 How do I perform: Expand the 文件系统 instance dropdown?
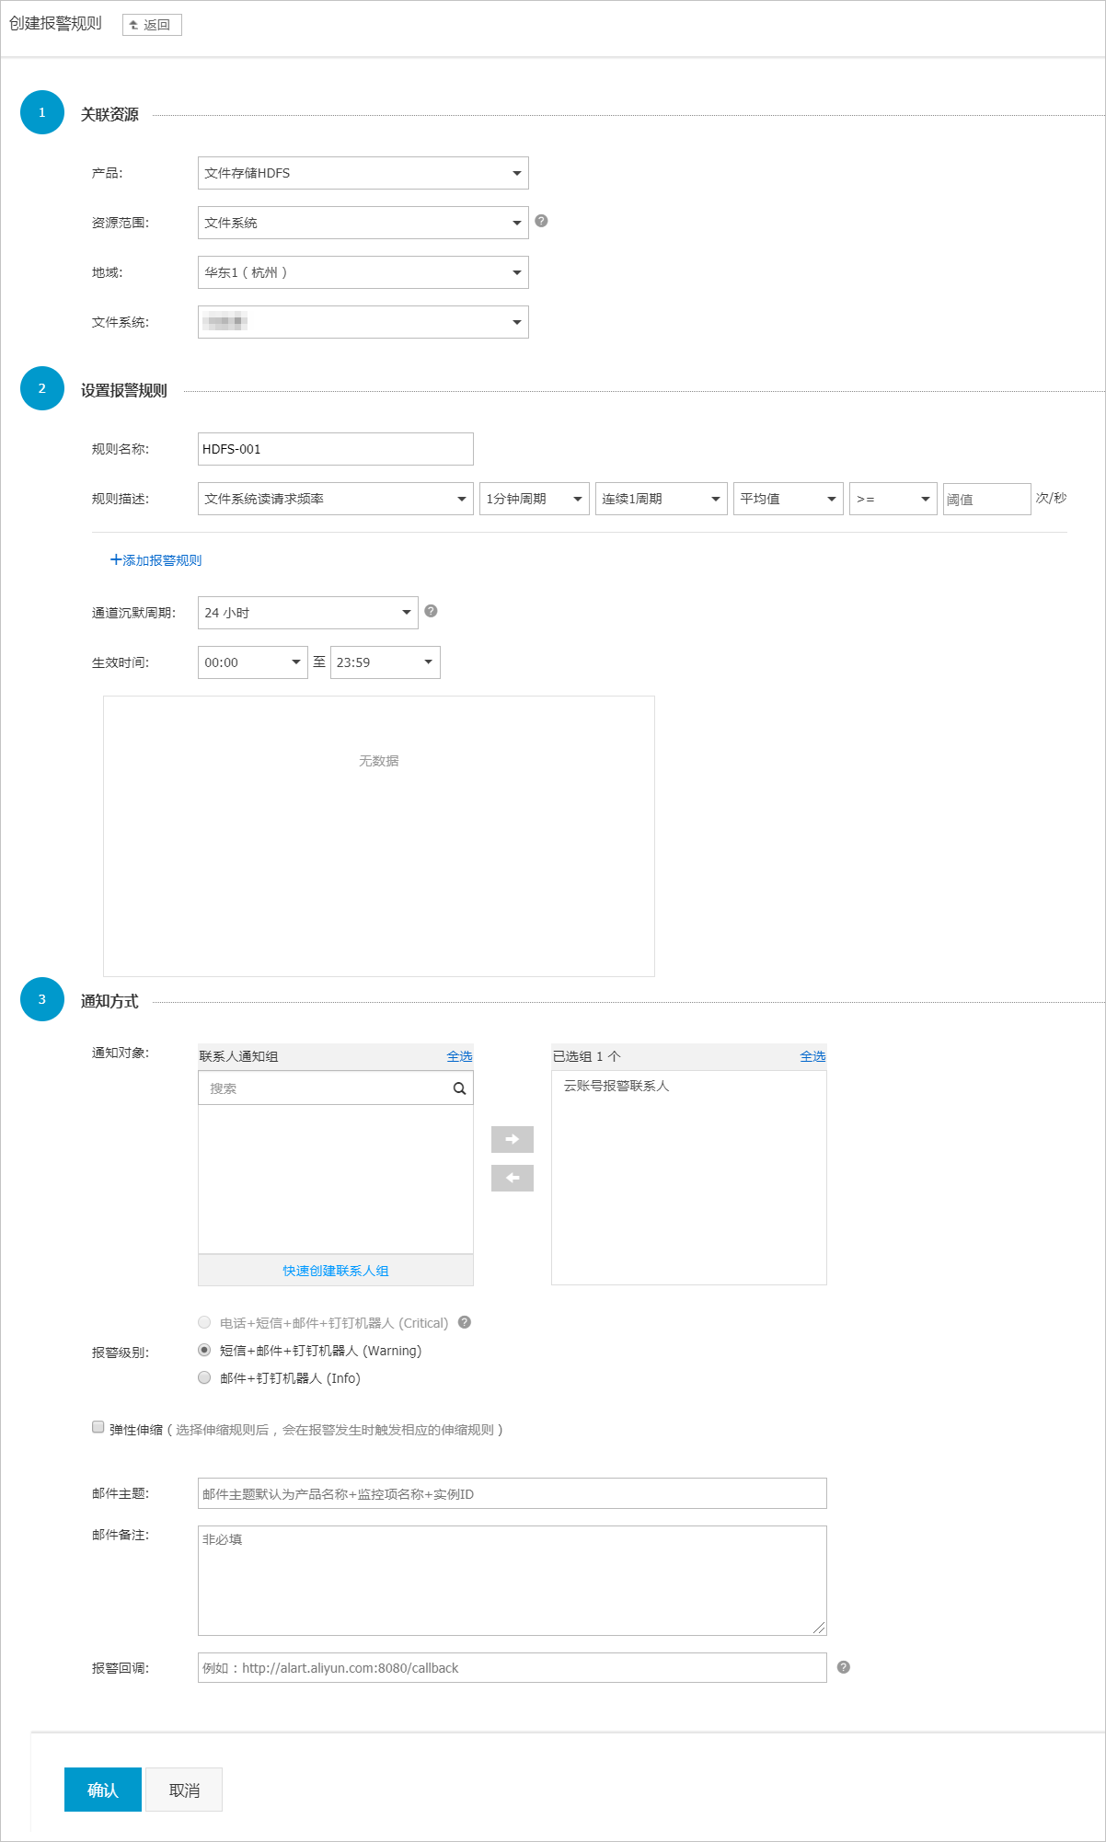(x=363, y=322)
